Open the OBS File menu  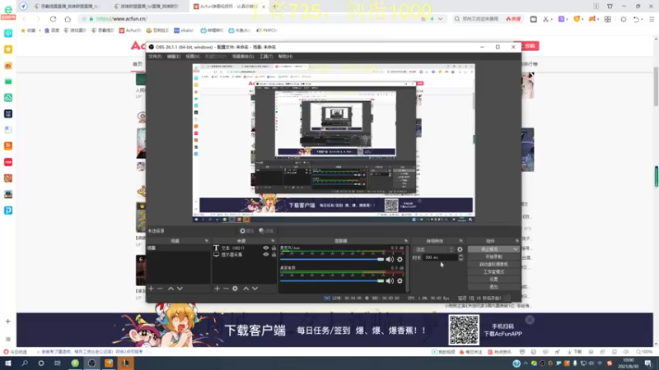155,56
